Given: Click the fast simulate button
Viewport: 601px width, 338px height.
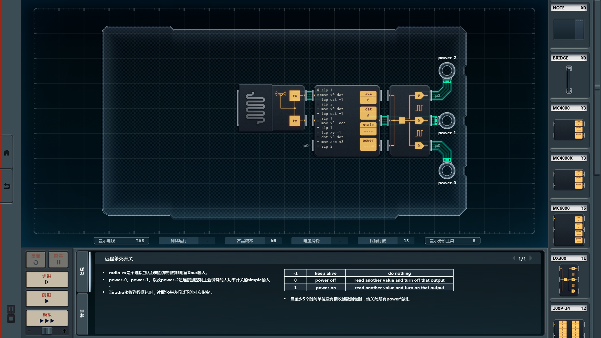Looking at the screenshot, I should [x=47, y=318].
